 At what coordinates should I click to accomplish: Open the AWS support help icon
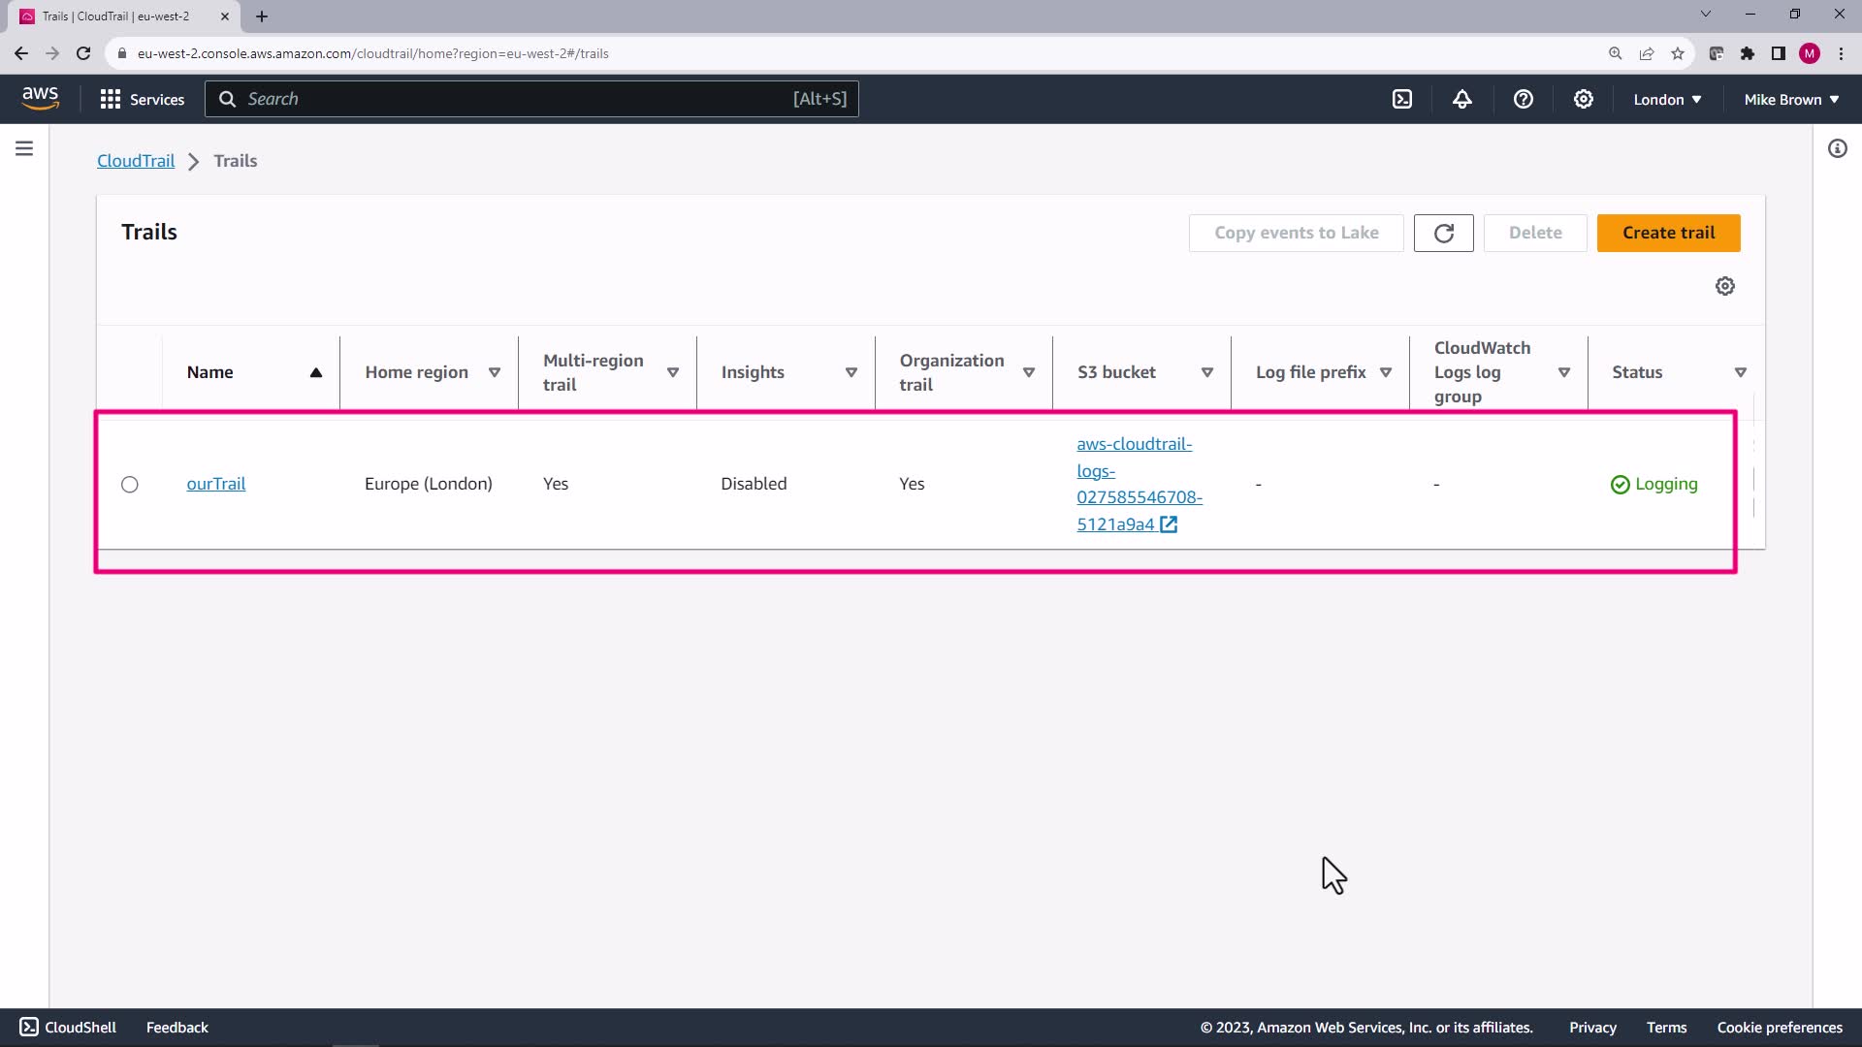(1523, 99)
